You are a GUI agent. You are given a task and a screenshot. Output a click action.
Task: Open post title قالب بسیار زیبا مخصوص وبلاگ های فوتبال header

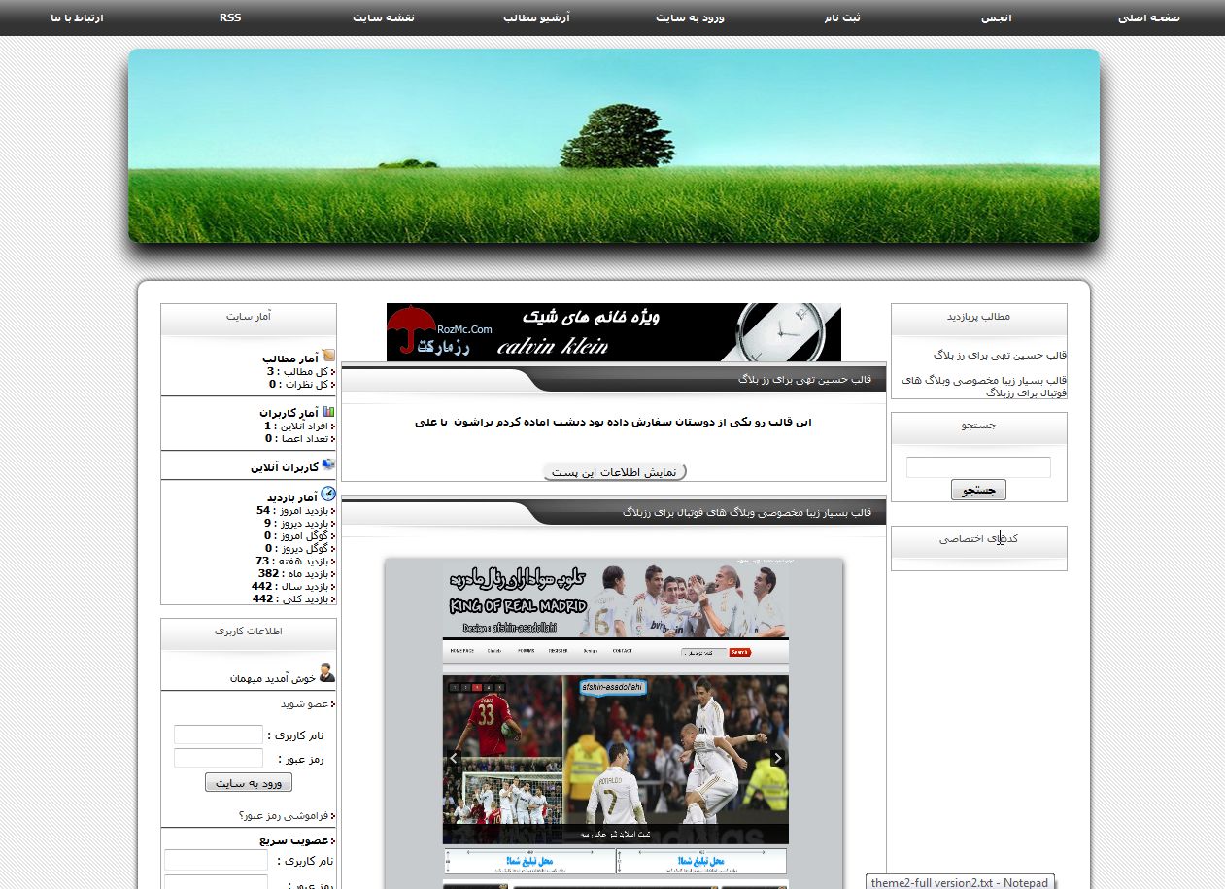748,512
